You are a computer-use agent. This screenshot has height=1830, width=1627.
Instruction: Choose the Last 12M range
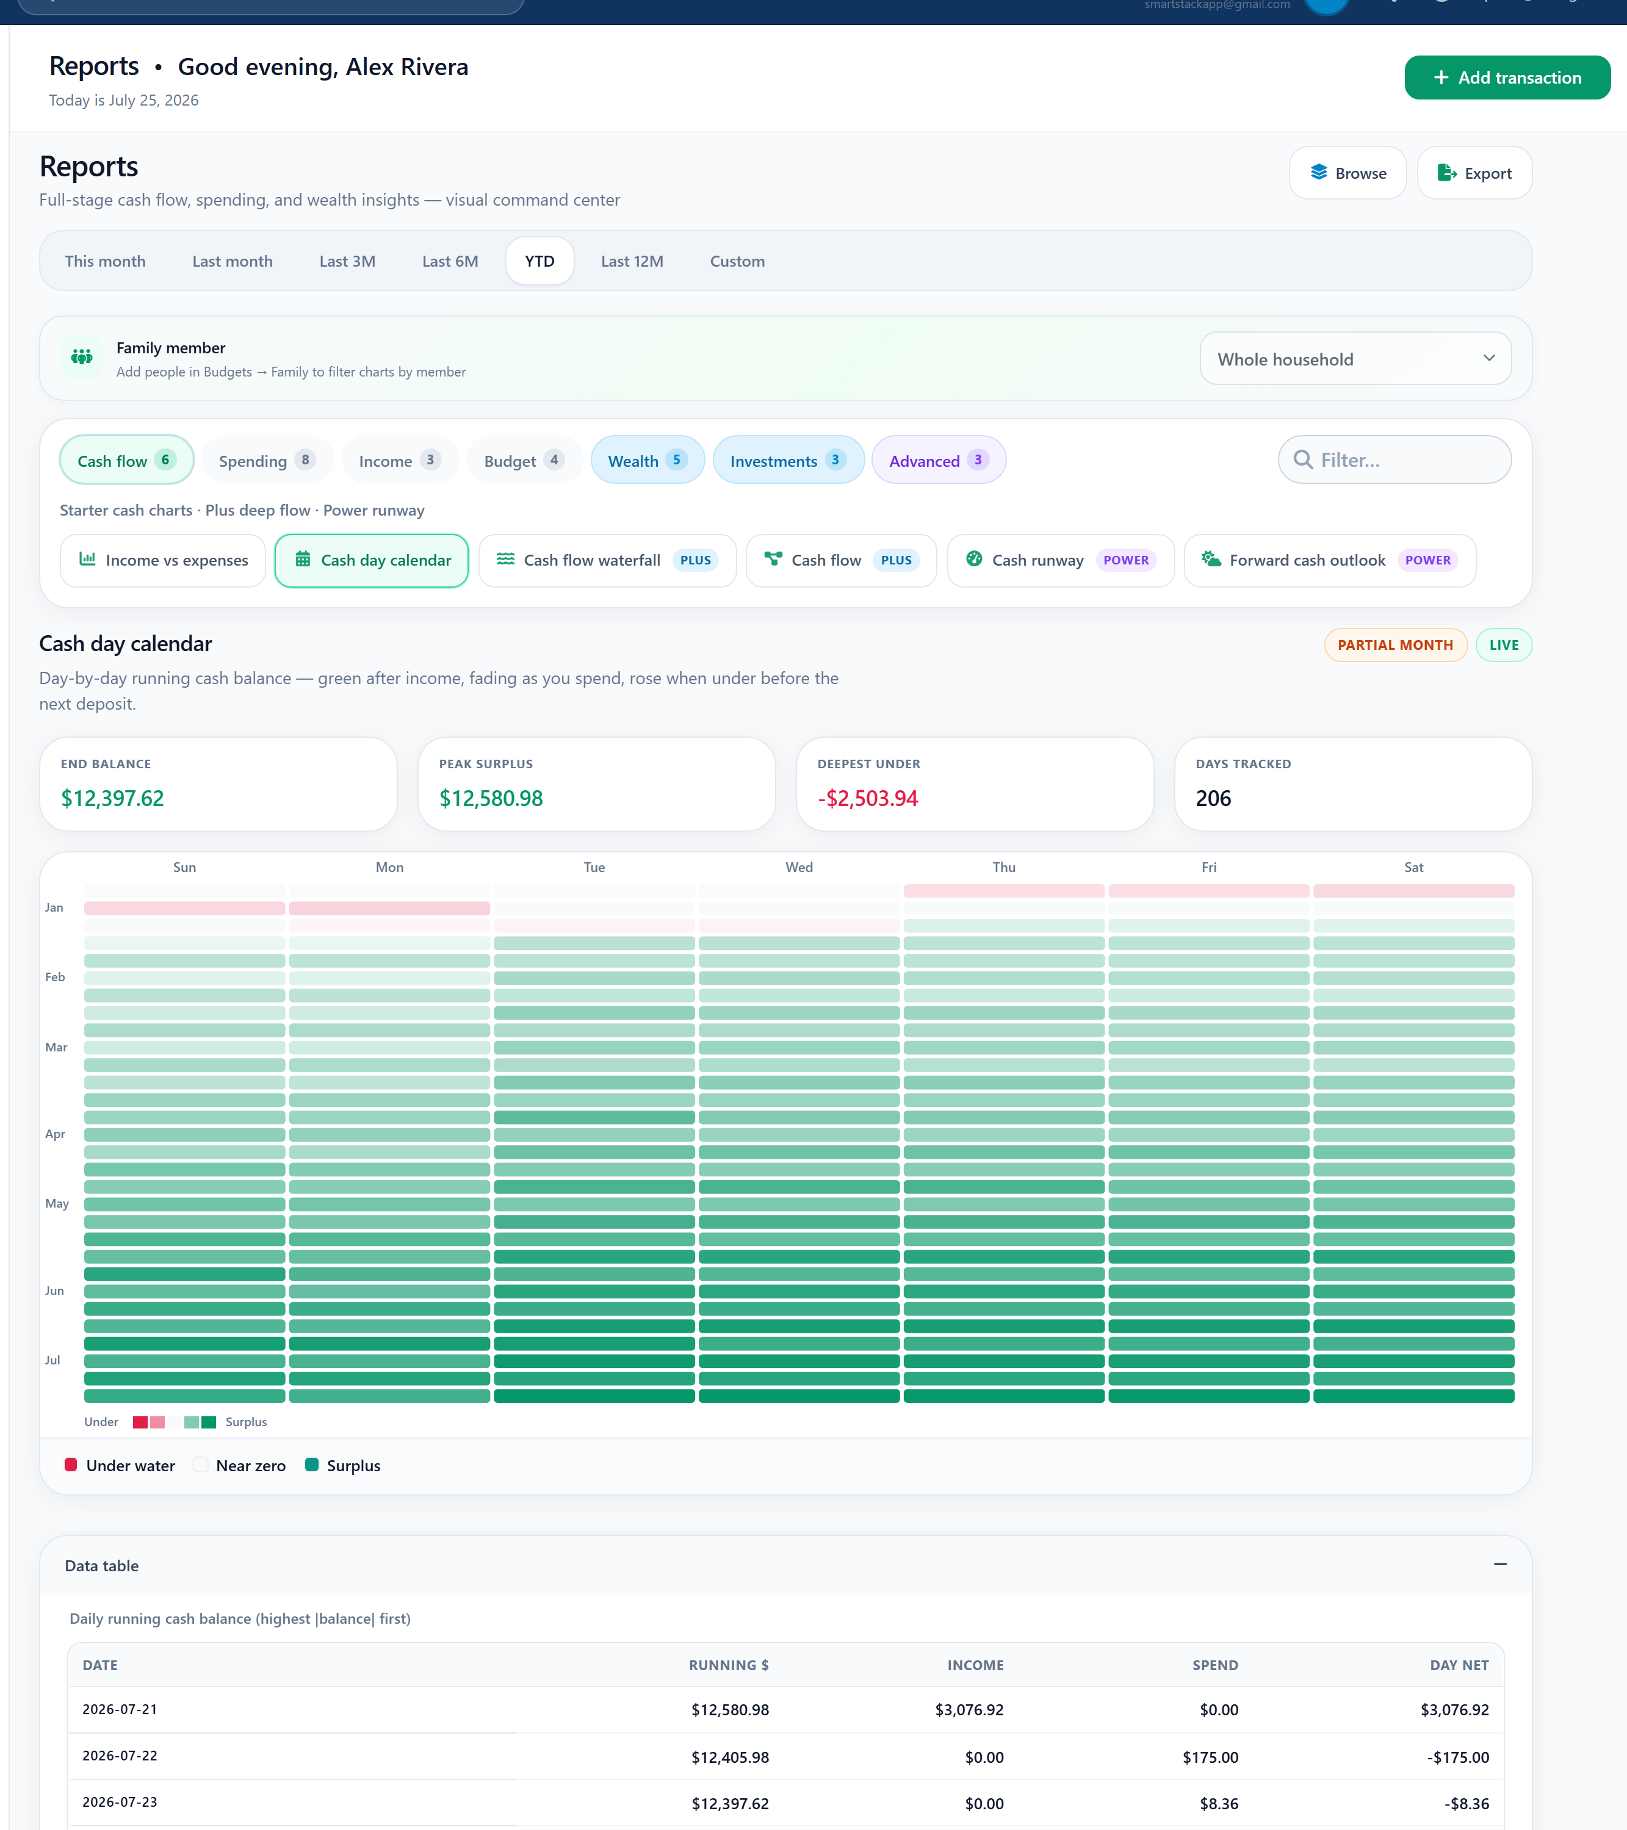(x=631, y=261)
